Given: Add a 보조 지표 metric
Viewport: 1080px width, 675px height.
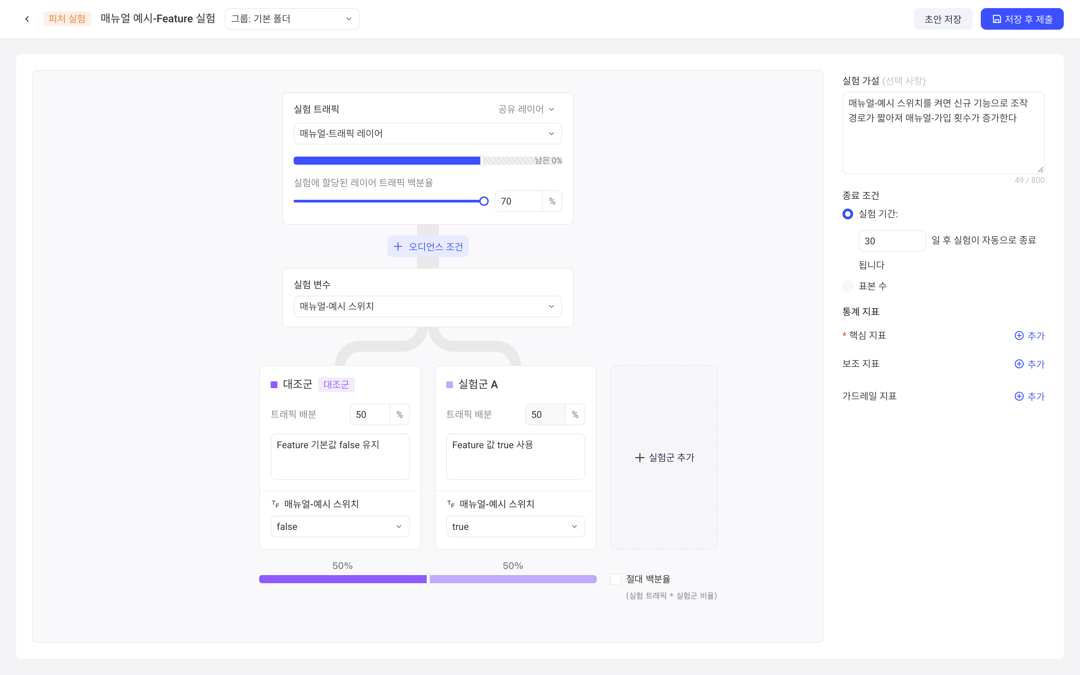Looking at the screenshot, I should 1029,364.
